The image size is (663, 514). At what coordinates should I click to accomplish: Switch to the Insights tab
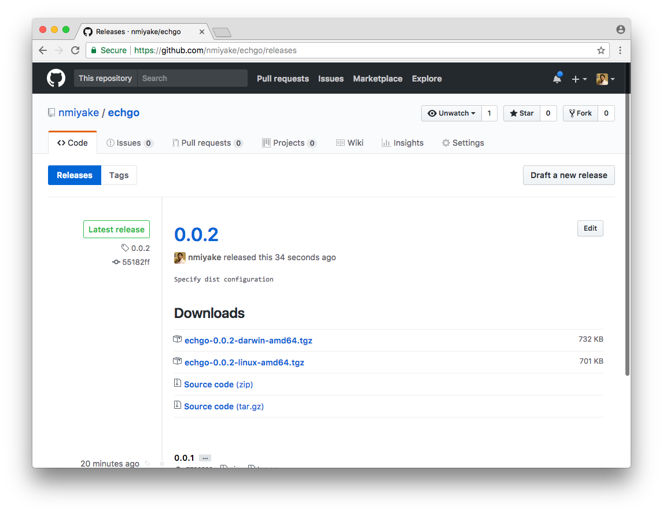(x=403, y=143)
